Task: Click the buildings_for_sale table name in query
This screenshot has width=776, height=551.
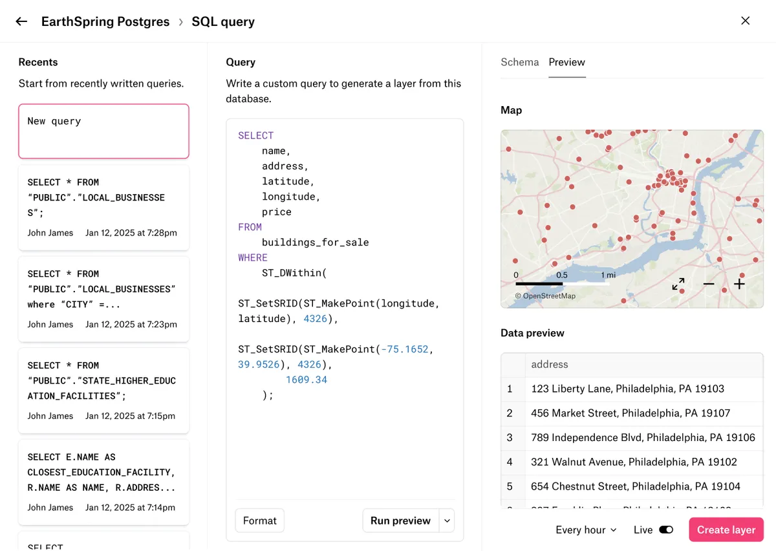Action: pyautogui.click(x=315, y=243)
